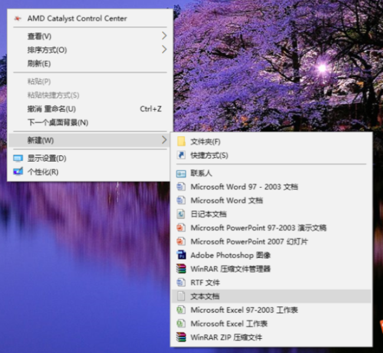This screenshot has height=353, width=383.
Task: Click the display settings monitor icon
Action: click(x=17, y=158)
